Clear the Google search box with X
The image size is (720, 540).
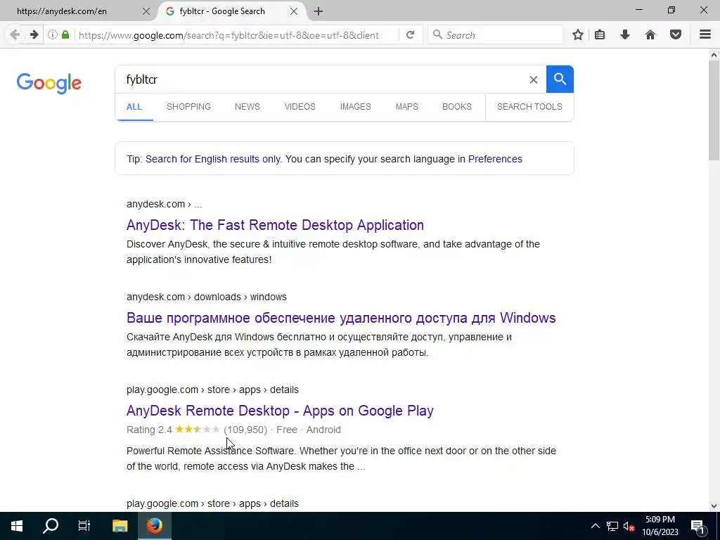533,80
